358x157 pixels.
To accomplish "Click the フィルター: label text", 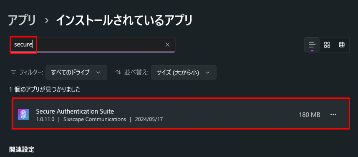I will click(x=31, y=72).
